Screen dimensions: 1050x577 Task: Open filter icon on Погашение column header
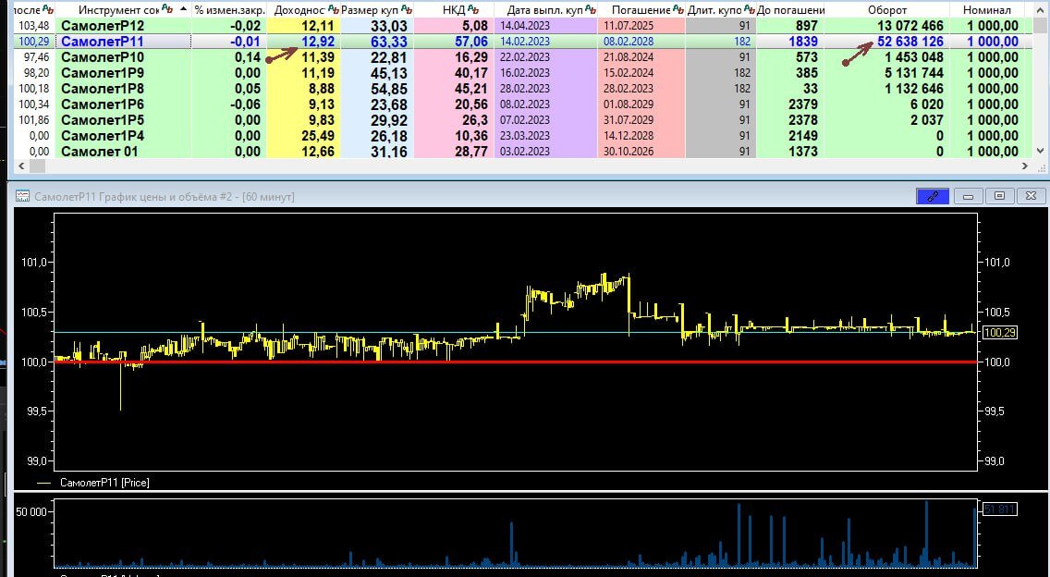678,9
